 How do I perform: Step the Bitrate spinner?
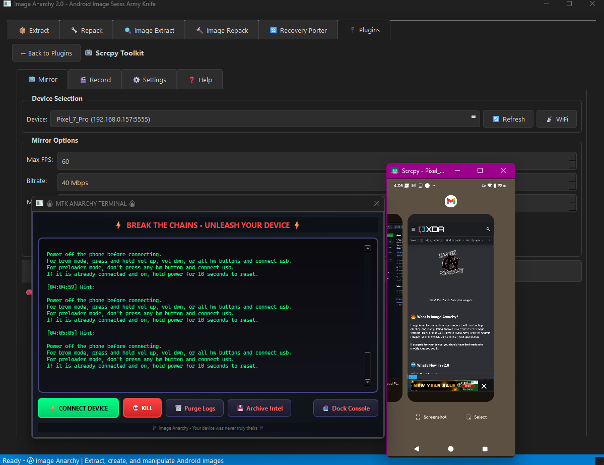tap(572, 182)
